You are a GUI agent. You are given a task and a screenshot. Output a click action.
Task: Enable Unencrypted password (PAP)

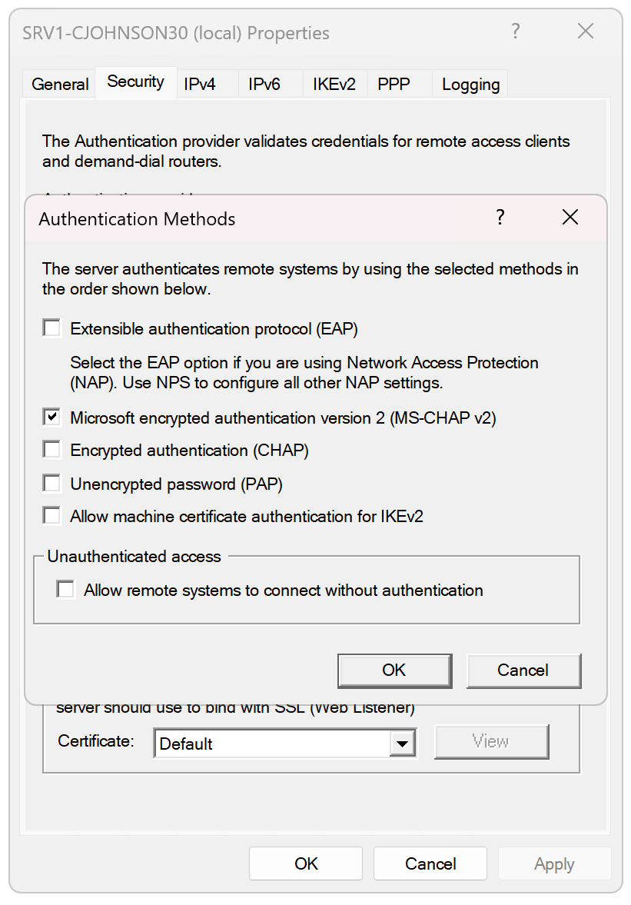click(x=51, y=482)
